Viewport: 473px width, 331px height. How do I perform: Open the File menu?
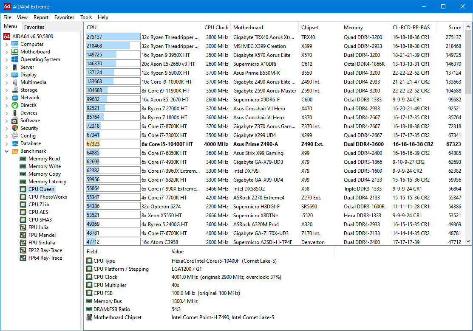click(7, 17)
